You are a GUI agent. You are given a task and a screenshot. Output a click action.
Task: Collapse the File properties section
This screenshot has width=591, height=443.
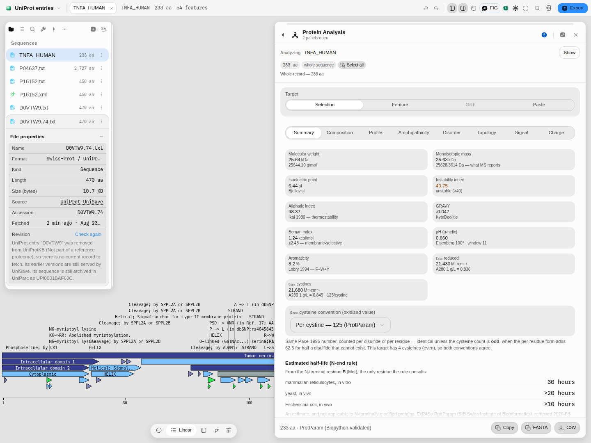pyautogui.click(x=101, y=136)
